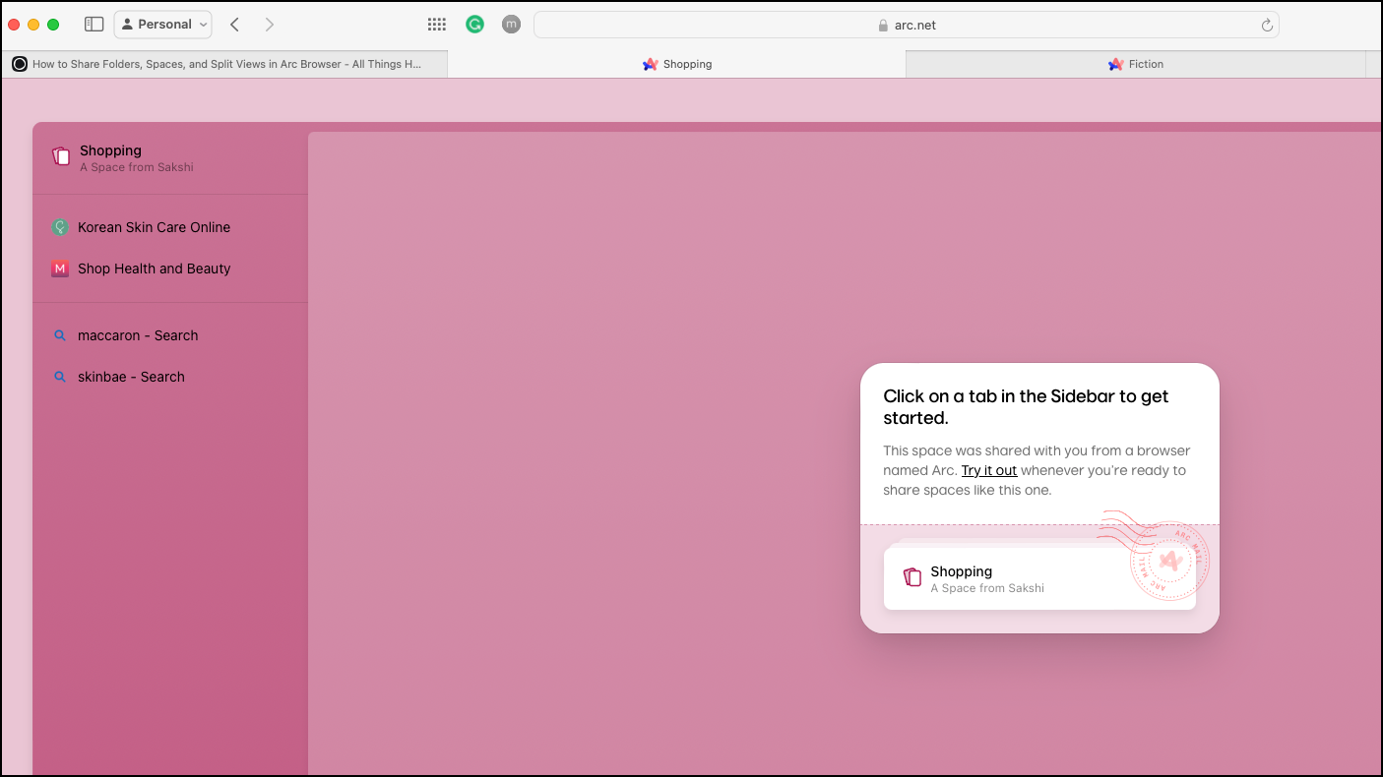The width and height of the screenshot is (1383, 777).
Task: Focus the arc.net address bar
Action: point(907,25)
